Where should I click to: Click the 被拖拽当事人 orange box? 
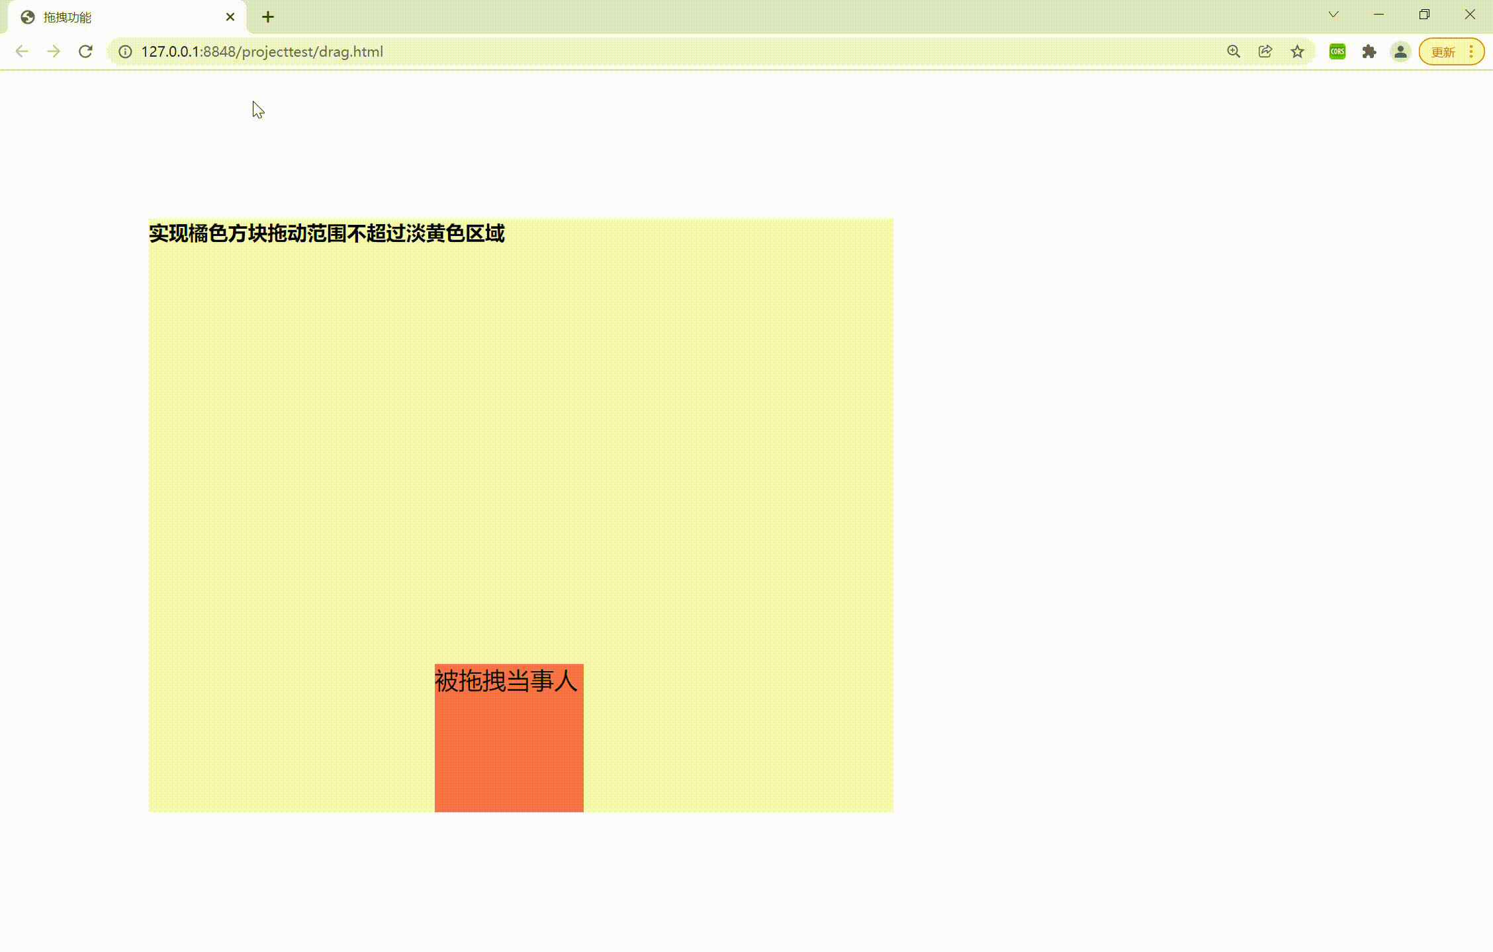[508, 737]
